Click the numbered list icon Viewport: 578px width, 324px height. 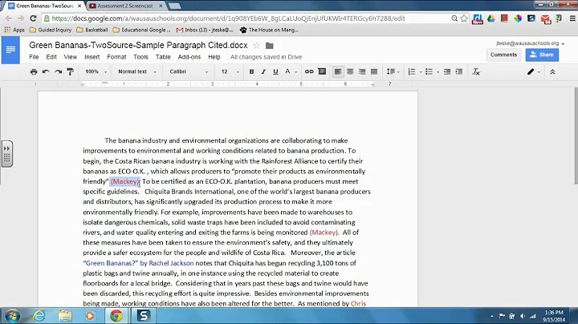click(412, 72)
